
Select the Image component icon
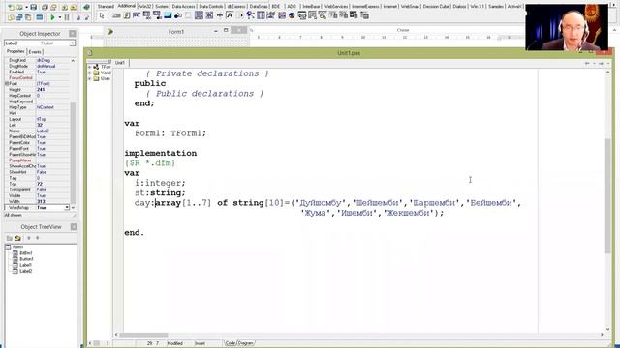point(168,15)
